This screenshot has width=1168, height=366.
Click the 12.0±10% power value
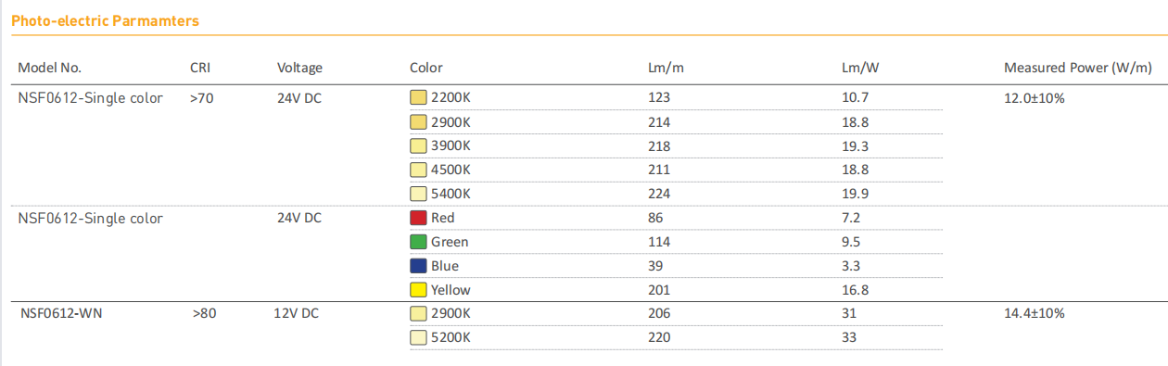[1035, 97]
